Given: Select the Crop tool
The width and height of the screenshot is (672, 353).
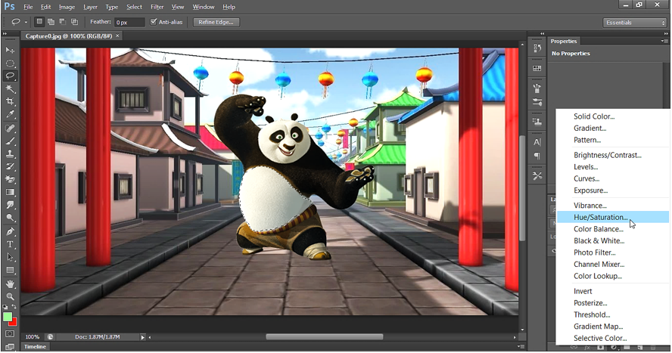Looking at the screenshot, I should (x=10, y=101).
